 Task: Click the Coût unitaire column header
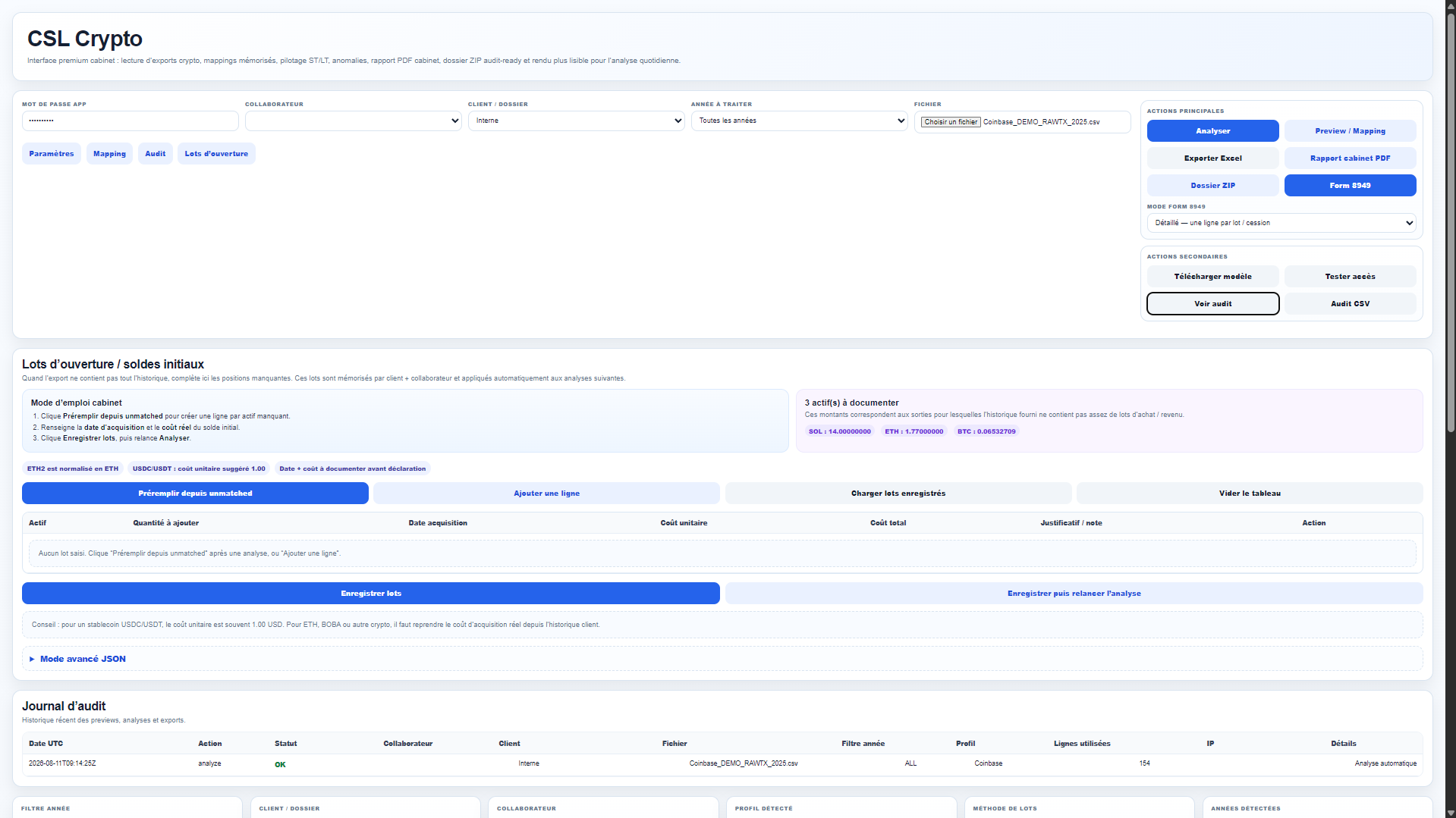pos(684,523)
